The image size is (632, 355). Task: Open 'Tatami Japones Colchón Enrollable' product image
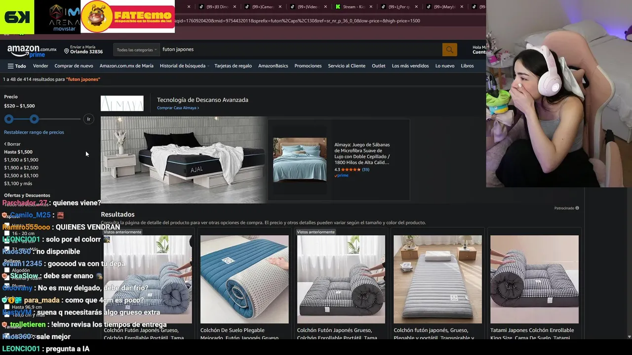click(534, 279)
